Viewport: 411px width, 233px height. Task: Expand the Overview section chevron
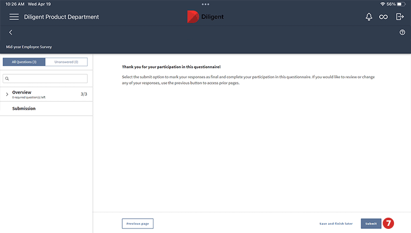7,94
